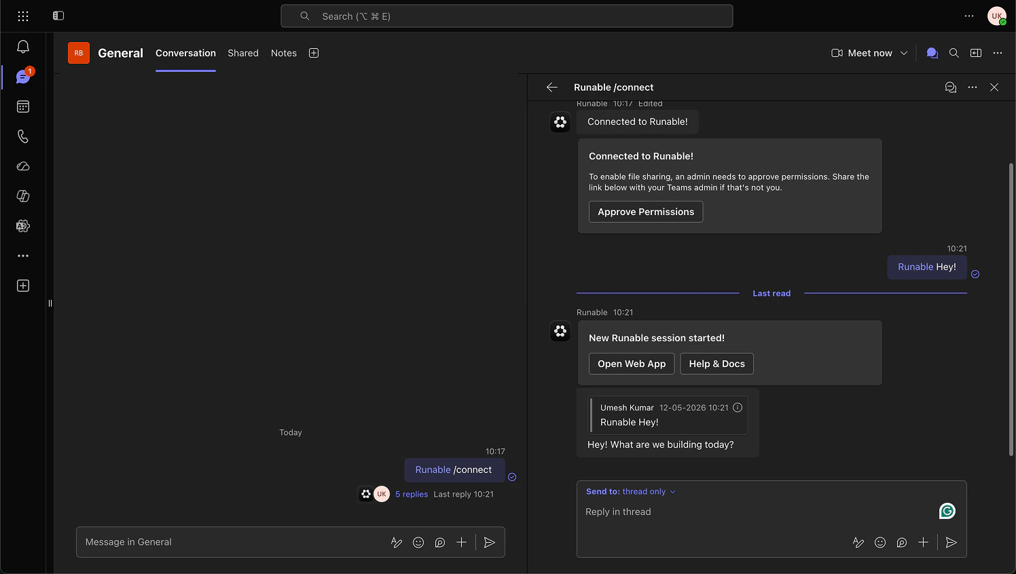Click the quoted Umesh Kumar Runable Hey! message
Screen dimensions: 1016x574
(x=669, y=415)
